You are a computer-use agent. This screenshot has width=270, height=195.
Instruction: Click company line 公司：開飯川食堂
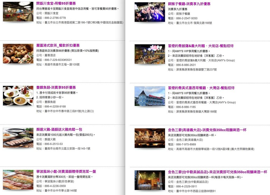click(x=47, y=13)
